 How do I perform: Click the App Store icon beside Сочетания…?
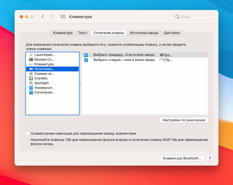pyautogui.click(x=31, y=92)
